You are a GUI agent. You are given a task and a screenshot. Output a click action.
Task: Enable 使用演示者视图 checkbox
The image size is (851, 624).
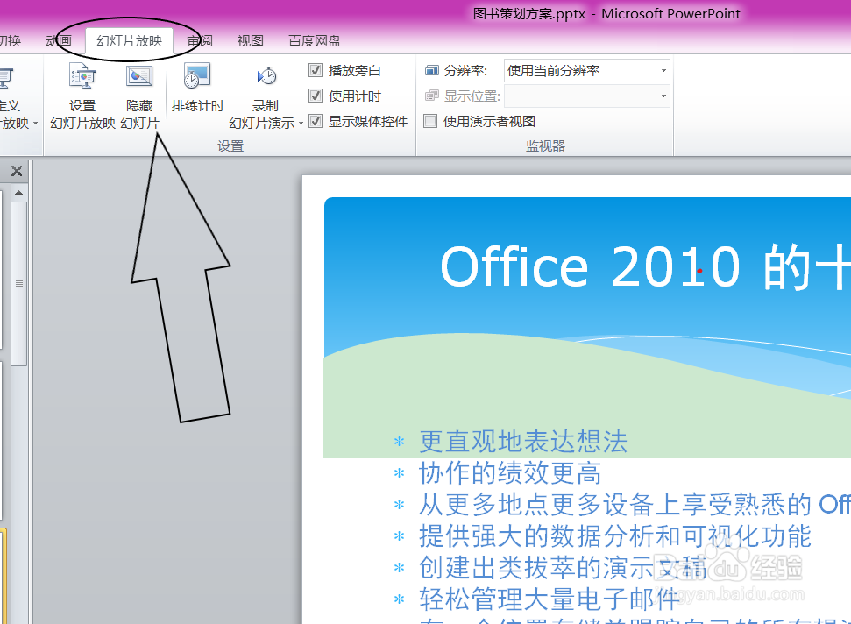[x=430, y=121]
